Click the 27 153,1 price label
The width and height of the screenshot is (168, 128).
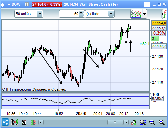click(159, 28)
